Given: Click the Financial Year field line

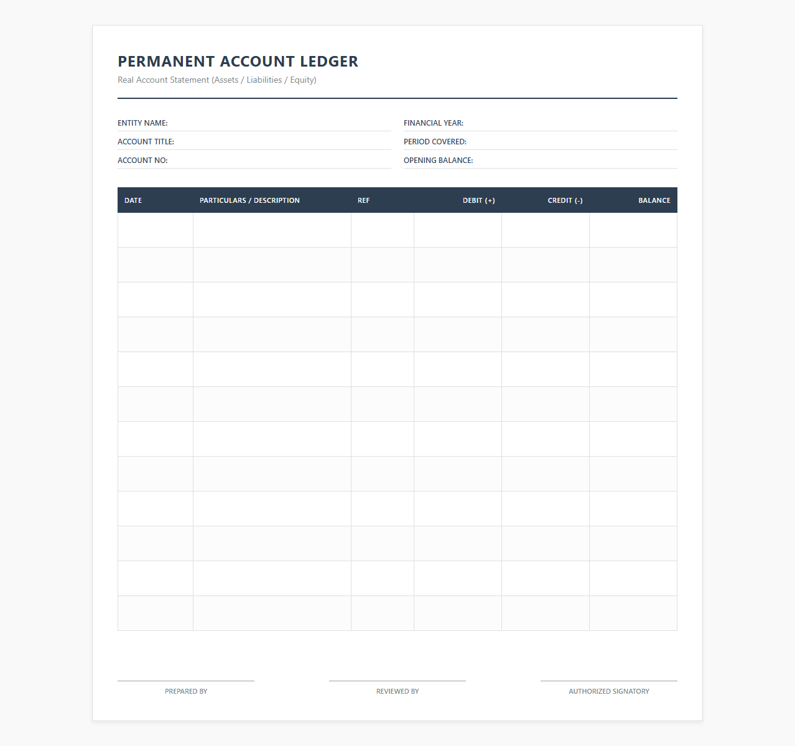Looking at the screenshot, I should coord(541,123).
